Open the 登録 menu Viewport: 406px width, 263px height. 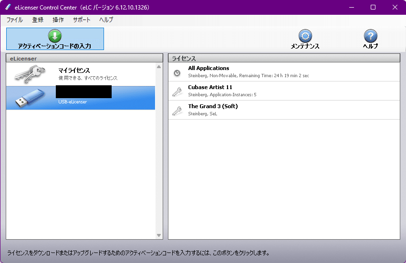[x=38, y=20]
